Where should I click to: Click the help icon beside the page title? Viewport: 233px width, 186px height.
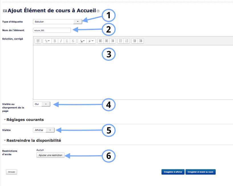click(98, 11)
